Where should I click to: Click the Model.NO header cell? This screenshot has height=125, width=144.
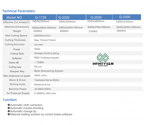14,17
